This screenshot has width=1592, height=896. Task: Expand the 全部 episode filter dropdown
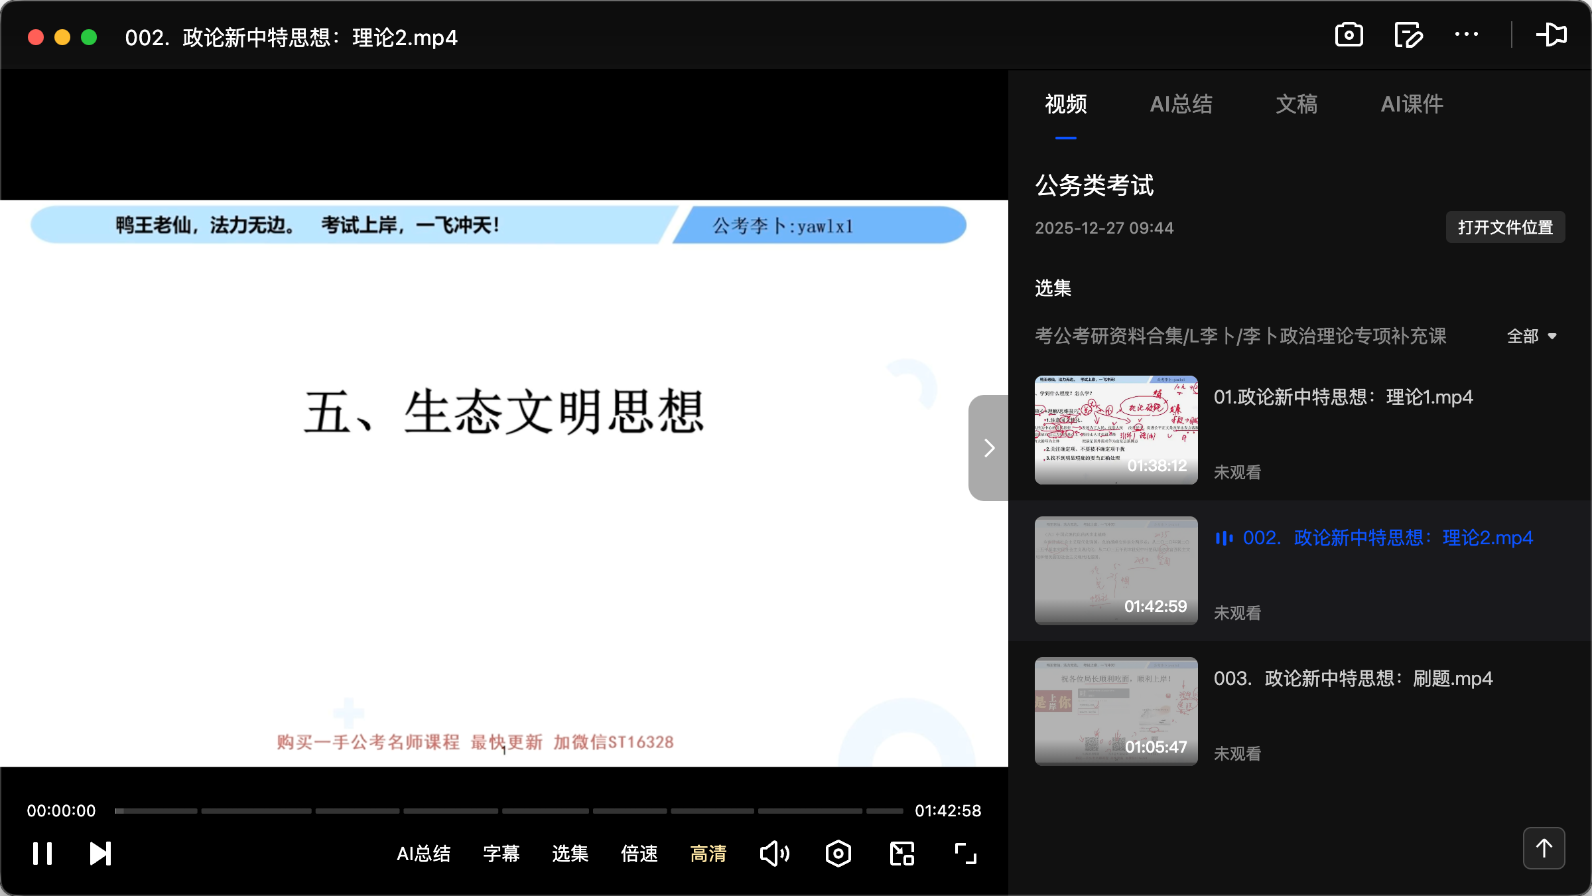tap(1532, 336)
